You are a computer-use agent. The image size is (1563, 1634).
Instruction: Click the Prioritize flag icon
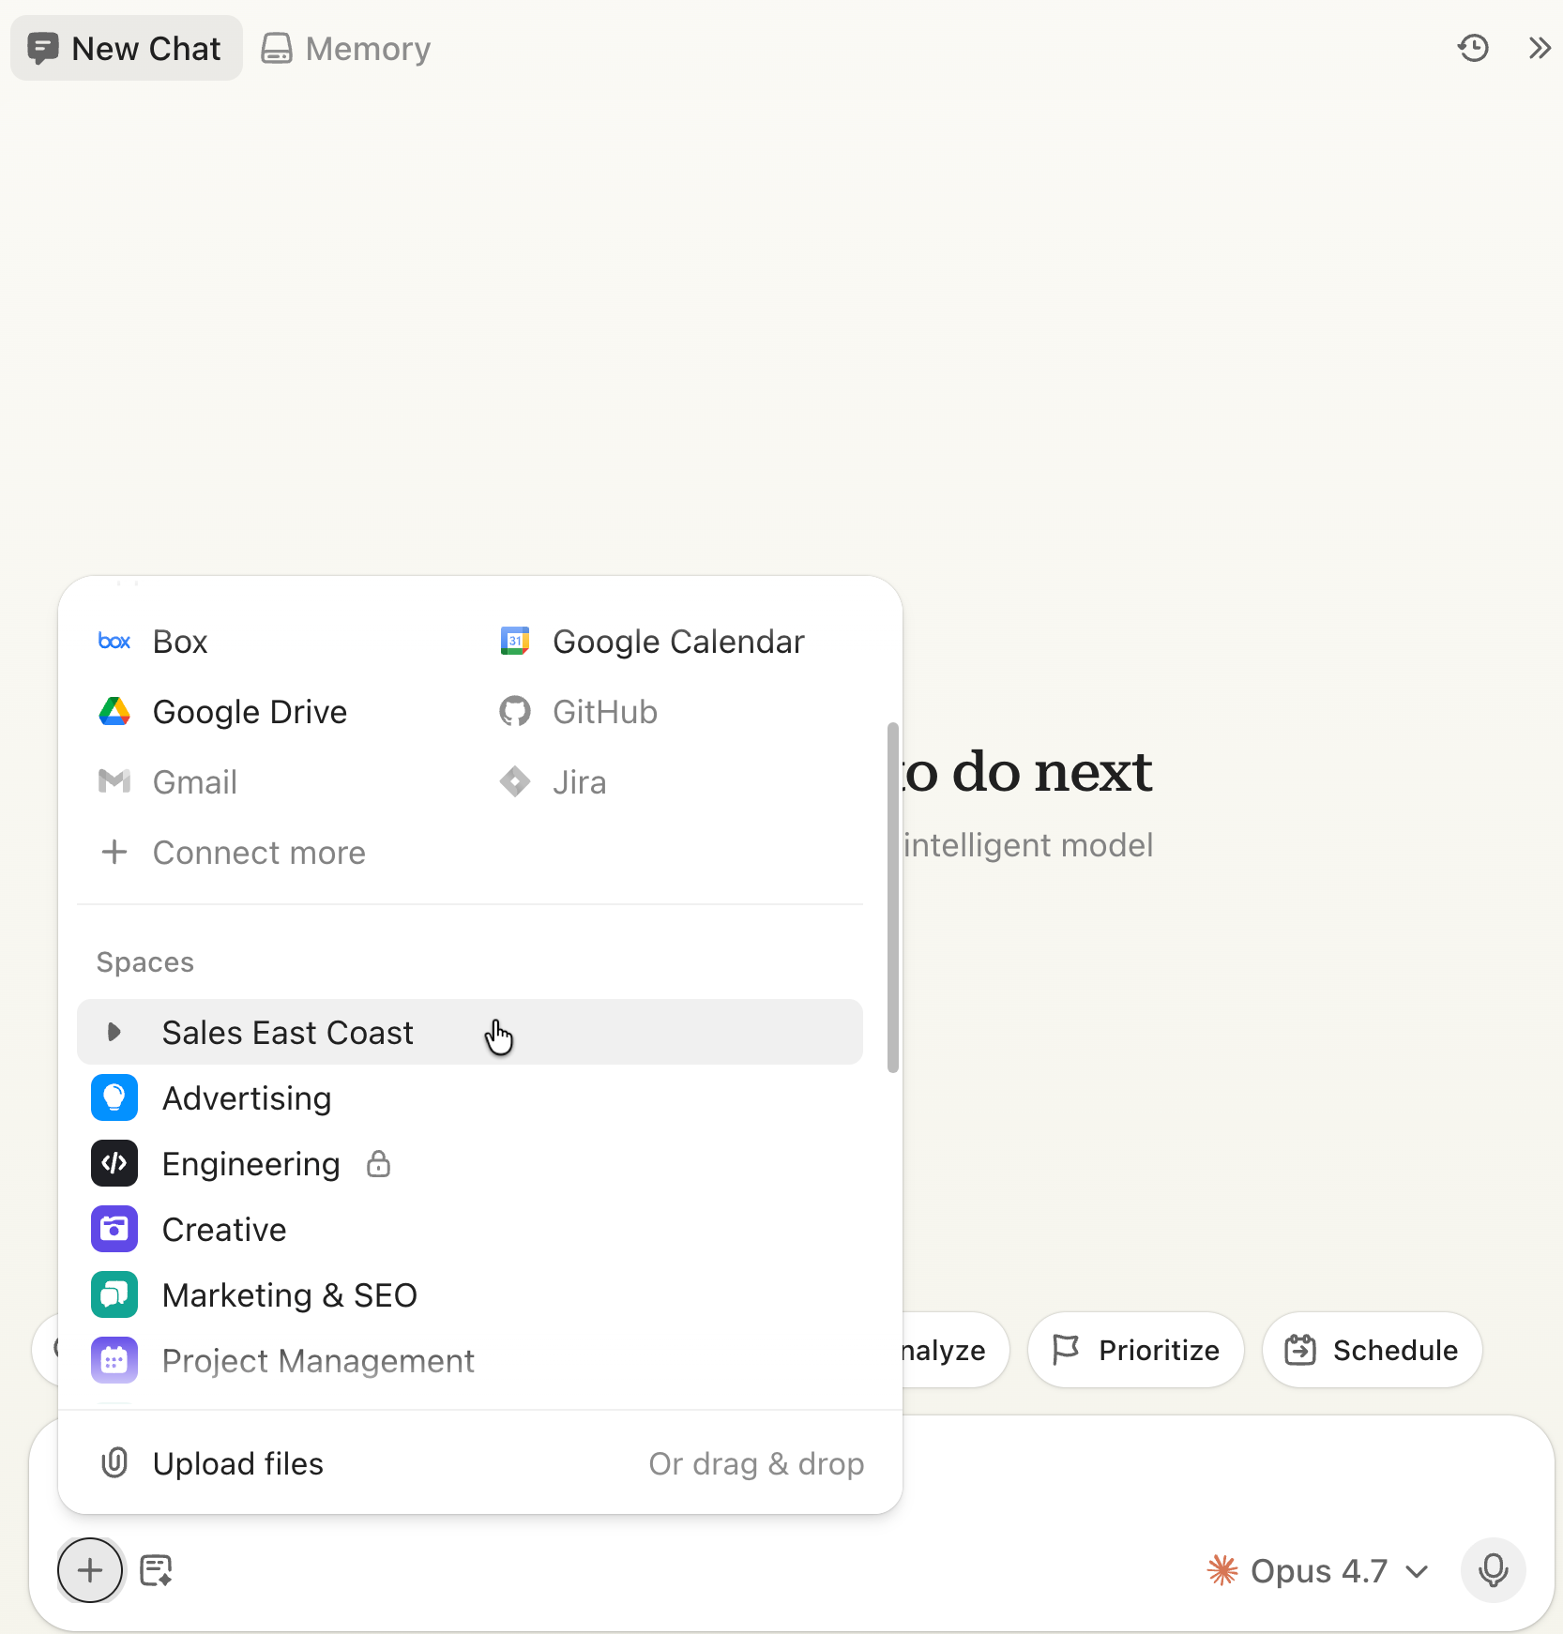click(x=1066, y=1350)
